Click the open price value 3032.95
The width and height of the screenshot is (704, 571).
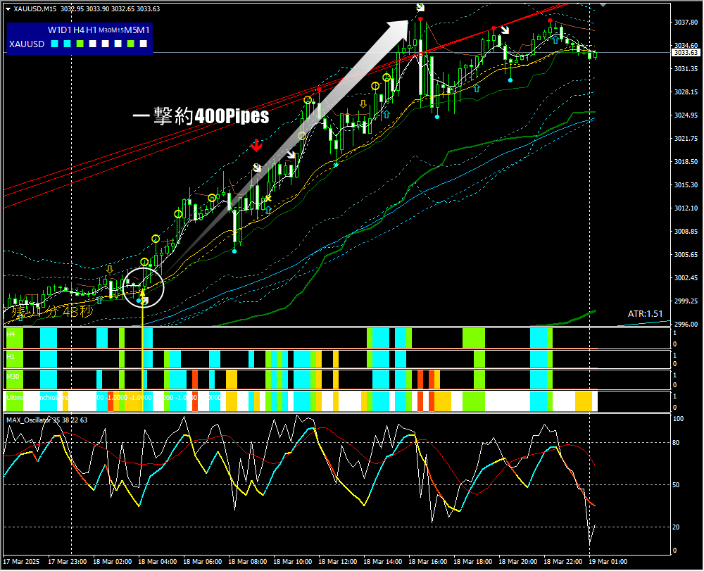73,9
